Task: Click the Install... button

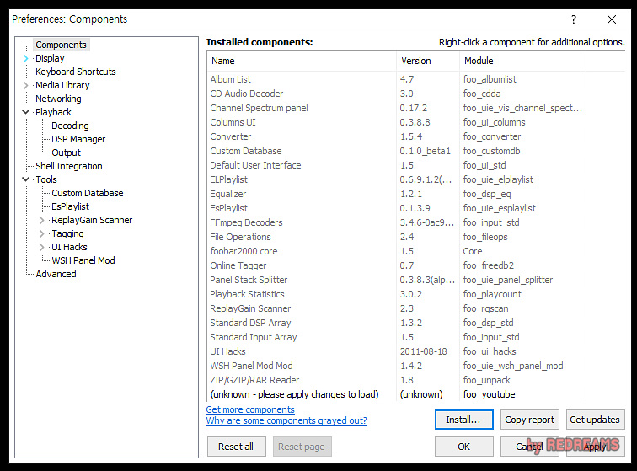Action: [x=464, y=420]
